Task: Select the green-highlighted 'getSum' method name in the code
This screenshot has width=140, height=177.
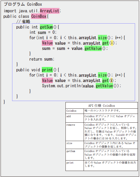Action: tap(46, 27)
